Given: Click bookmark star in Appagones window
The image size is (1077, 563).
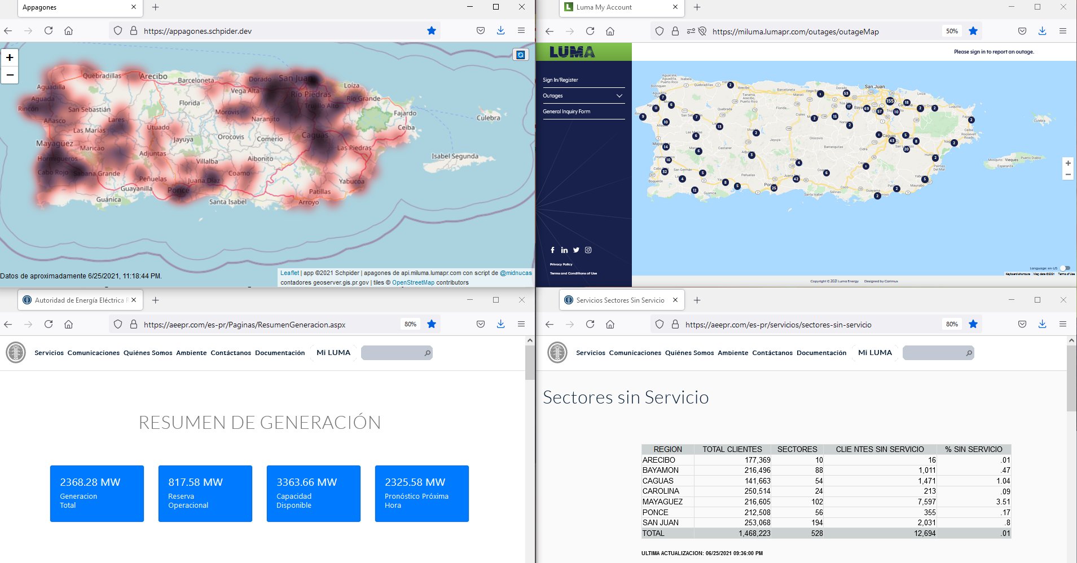Looking at the screenshot, I should coord(432,31).
